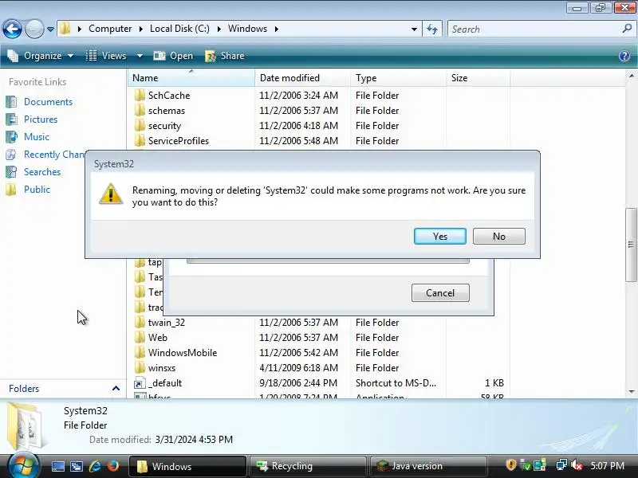The width and height of the screenshot is (638, 478).
Task: Click the scroll up arrow
Action: pos(631,76)
